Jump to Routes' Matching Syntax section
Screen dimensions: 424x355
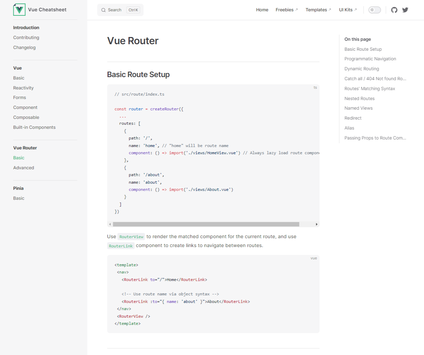pos(370,88)
